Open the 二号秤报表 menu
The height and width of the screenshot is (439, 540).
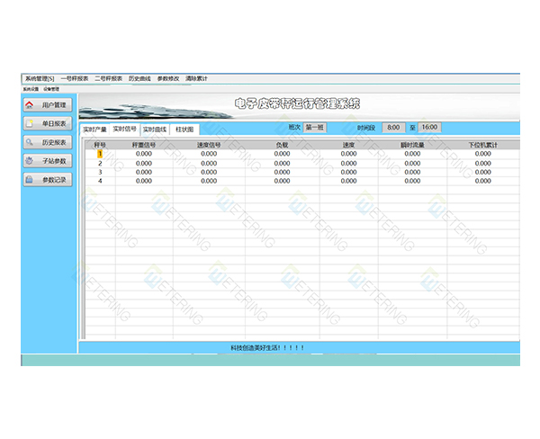[109, 78]
